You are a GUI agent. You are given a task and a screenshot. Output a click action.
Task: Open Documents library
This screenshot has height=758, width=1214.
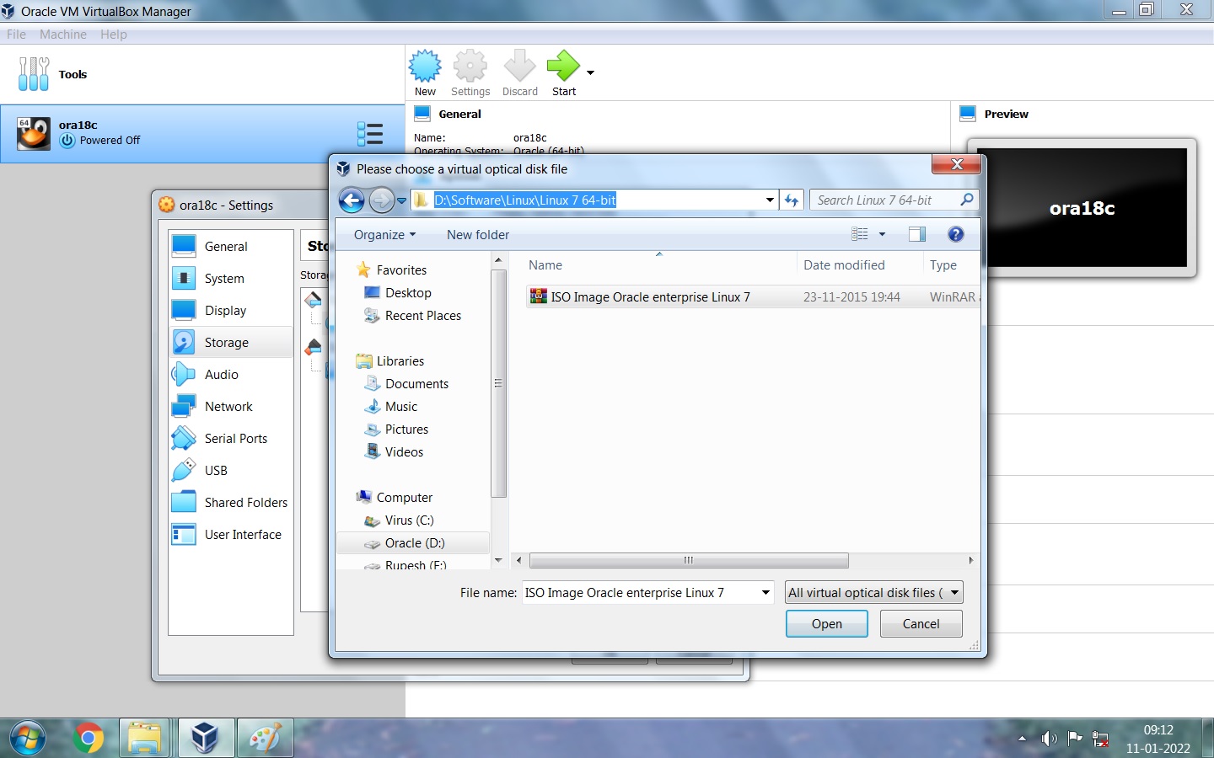pyautogui.click(x=416, y=383)
